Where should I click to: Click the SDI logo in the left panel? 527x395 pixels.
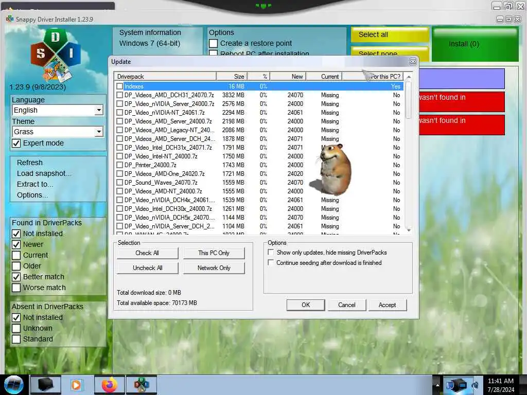56,56
